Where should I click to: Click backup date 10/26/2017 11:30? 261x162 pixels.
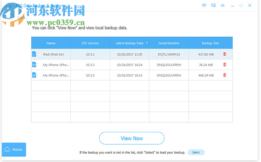(130, 54)
